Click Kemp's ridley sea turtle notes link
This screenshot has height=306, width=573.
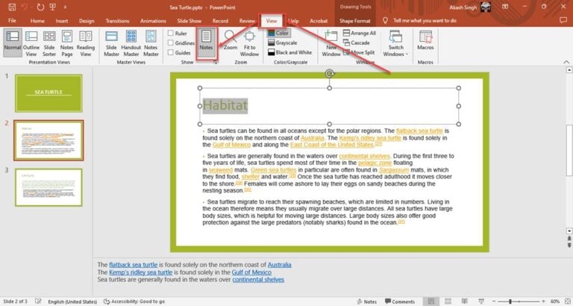[x=141, y=272]
